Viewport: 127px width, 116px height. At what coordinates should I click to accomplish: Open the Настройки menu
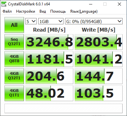(x=26, y=11)
